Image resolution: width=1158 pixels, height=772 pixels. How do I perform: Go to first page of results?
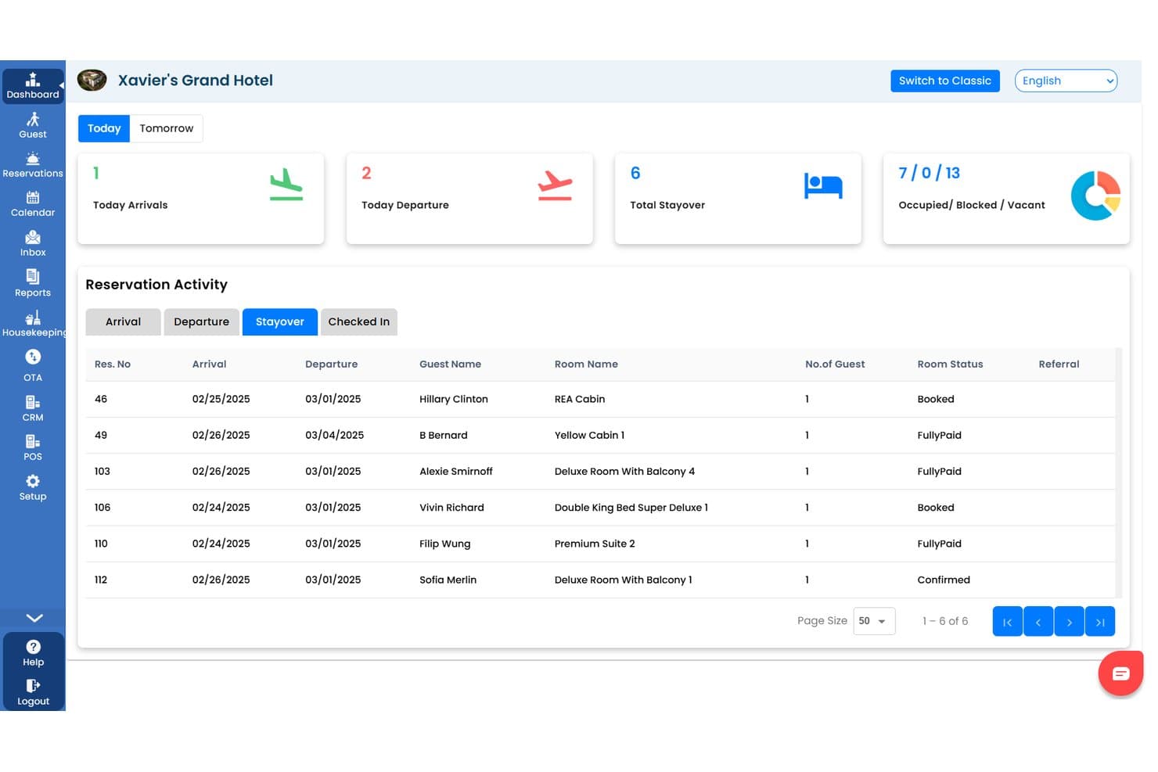pyautogui.click(x=1008, y=622)
